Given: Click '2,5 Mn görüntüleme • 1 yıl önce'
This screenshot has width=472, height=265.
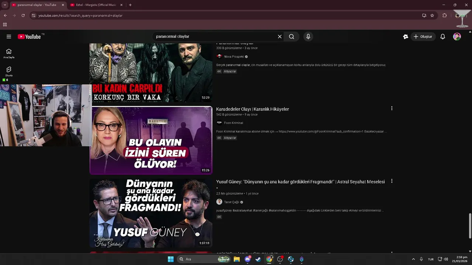Looking at the screenshot, I should click(237, 194).
